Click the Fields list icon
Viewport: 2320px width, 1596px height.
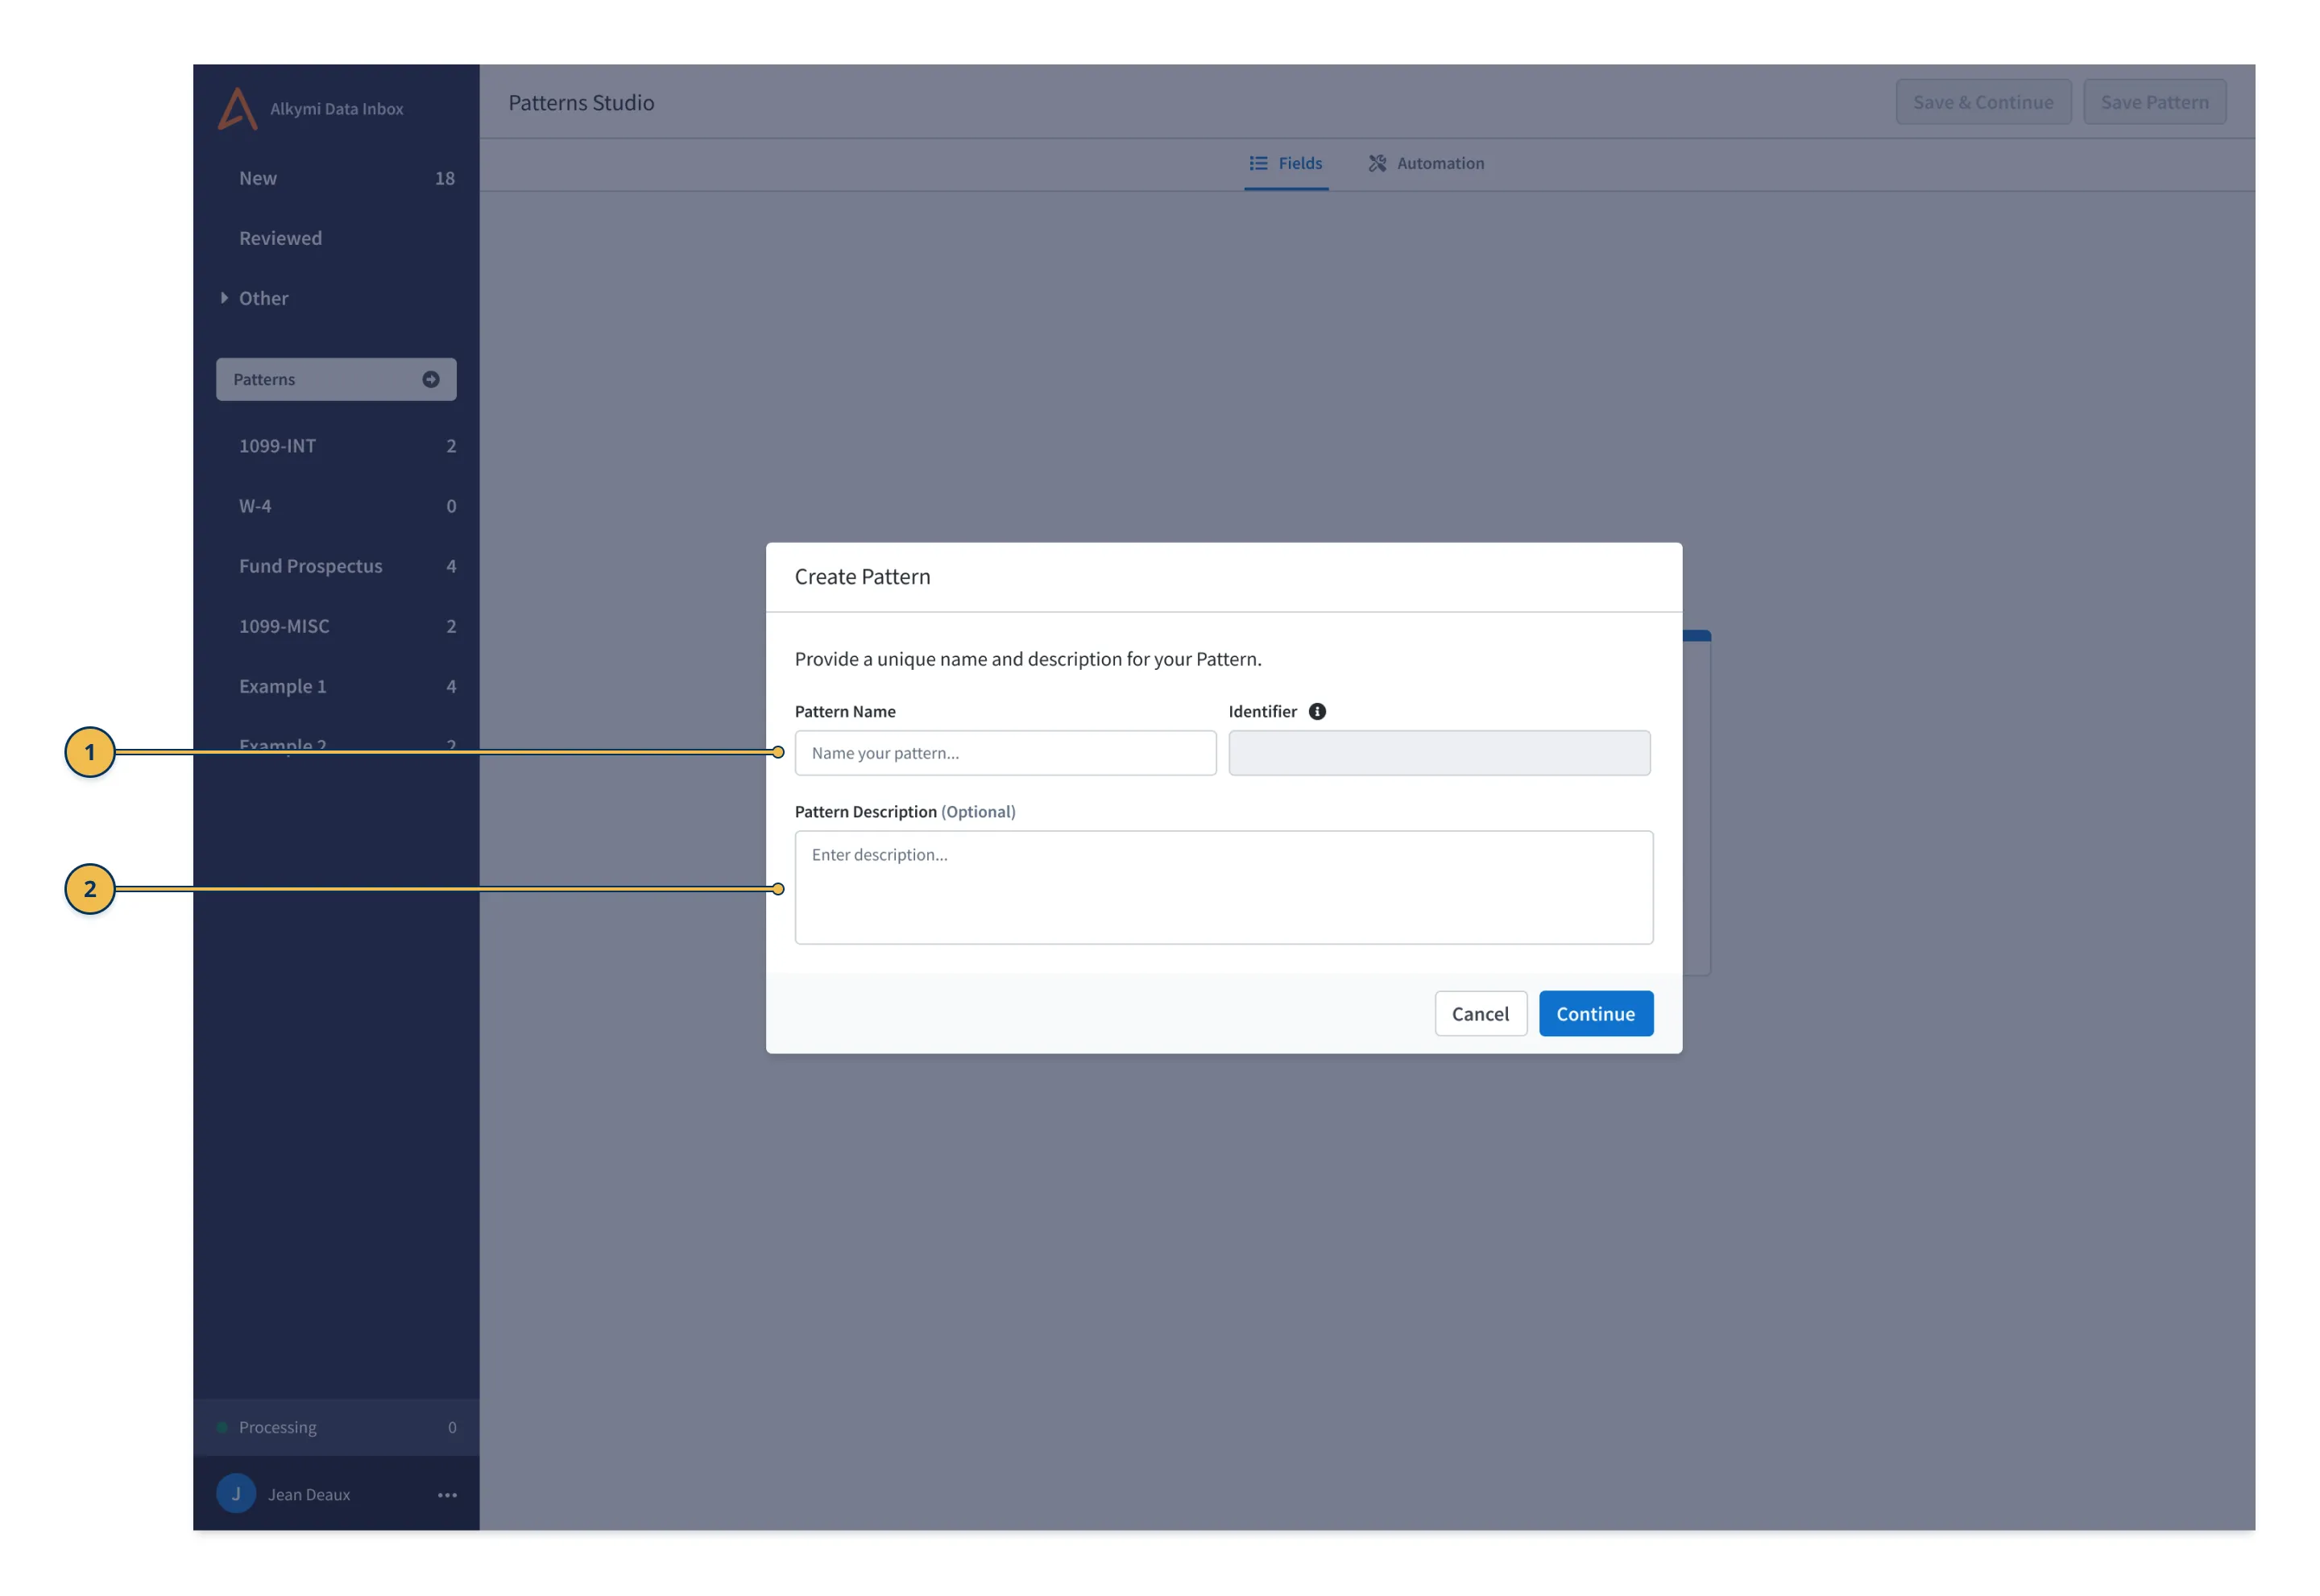click(1258, 163)
